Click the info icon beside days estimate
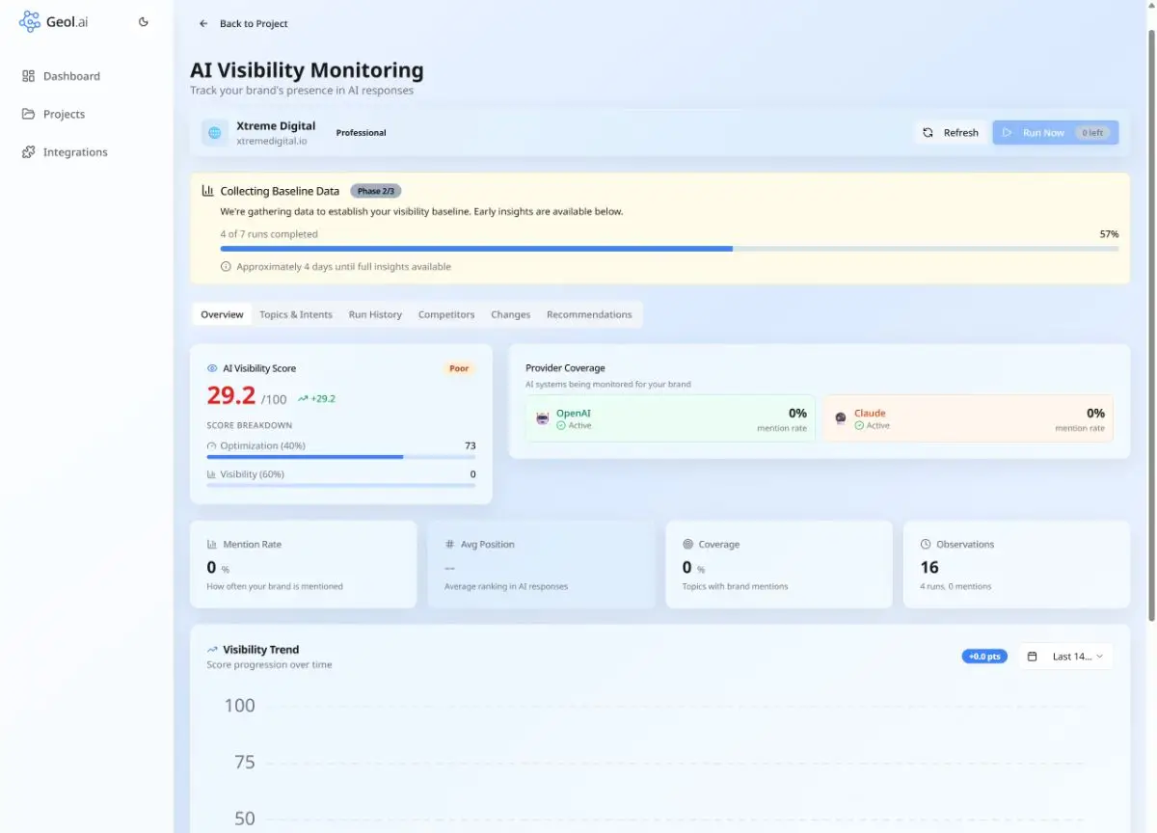Viewport: 1157px width, 833px height. [x=226, y=267]
